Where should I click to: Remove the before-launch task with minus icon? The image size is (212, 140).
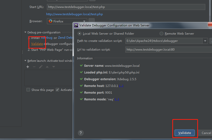coord(34,67)
